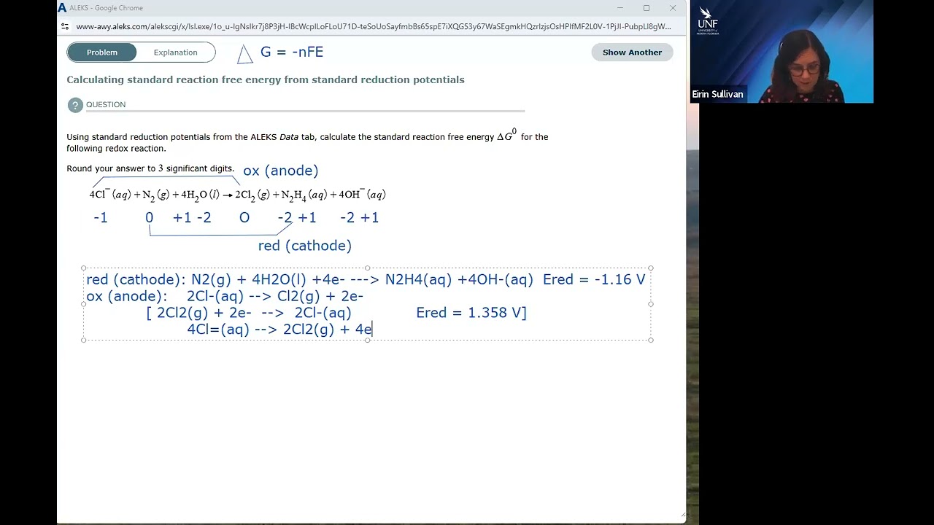The height and width of the screenshot is (525, 934).
Task: Click the site info icon in address bar
Action: [x=65, y=26]
